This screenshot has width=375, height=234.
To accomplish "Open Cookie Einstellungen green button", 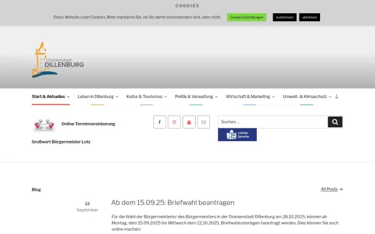I will (x=247, y=17).
